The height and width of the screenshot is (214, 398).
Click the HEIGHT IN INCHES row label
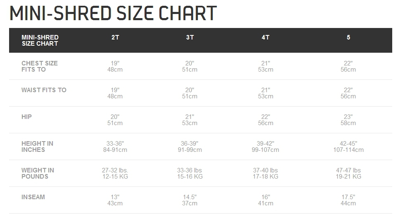(37, 147)
